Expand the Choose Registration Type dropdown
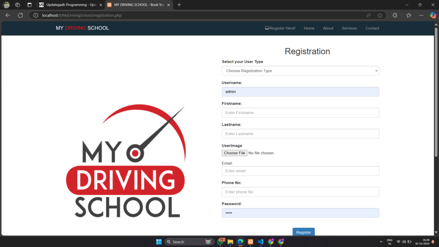The width and height of the screenshot is (439, 247). [301, 71]
